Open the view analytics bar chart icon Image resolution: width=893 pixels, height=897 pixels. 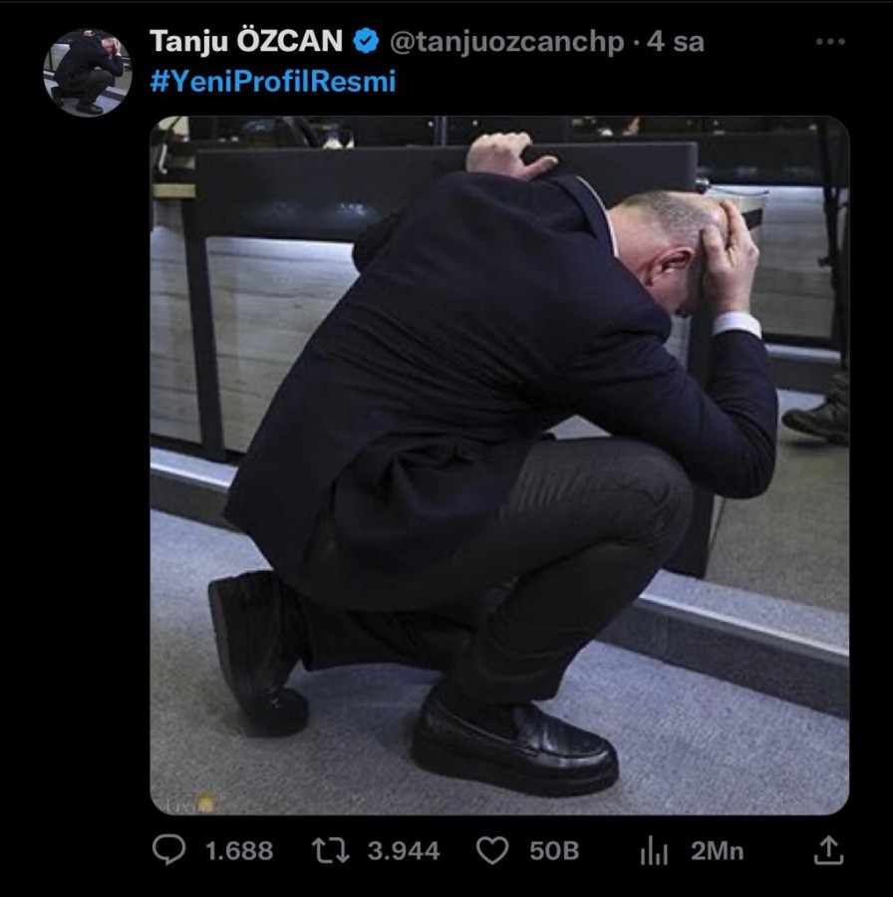tap(654, 850)
